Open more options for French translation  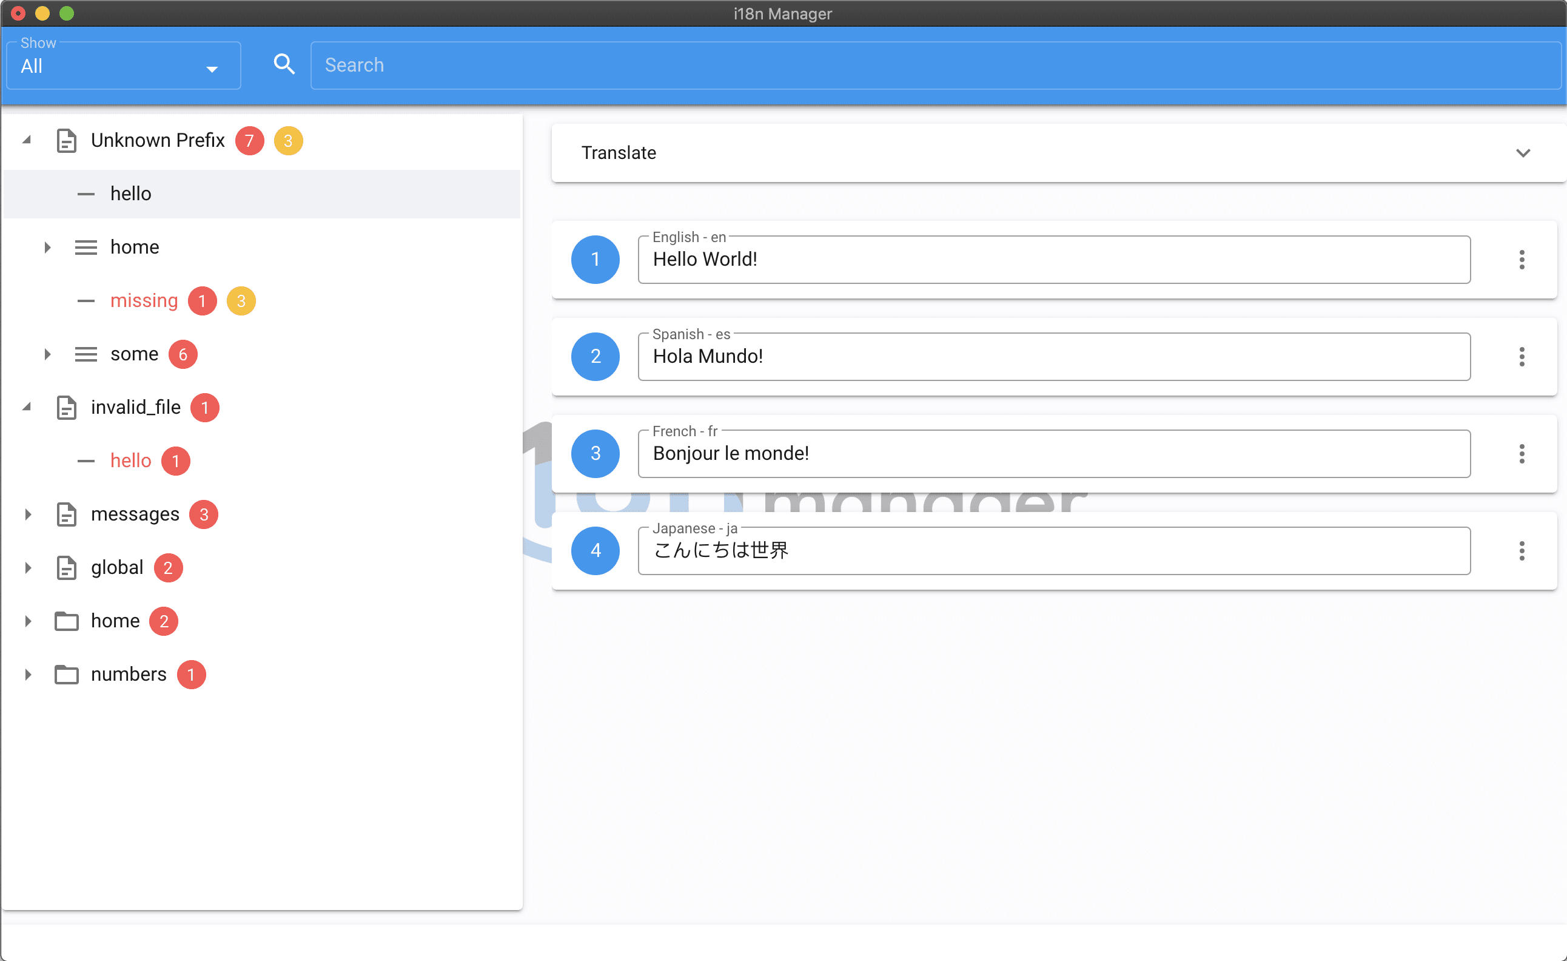[1521, 454]
